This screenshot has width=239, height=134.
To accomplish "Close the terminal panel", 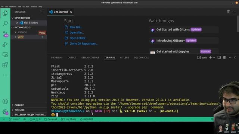I will click(235, 57).
